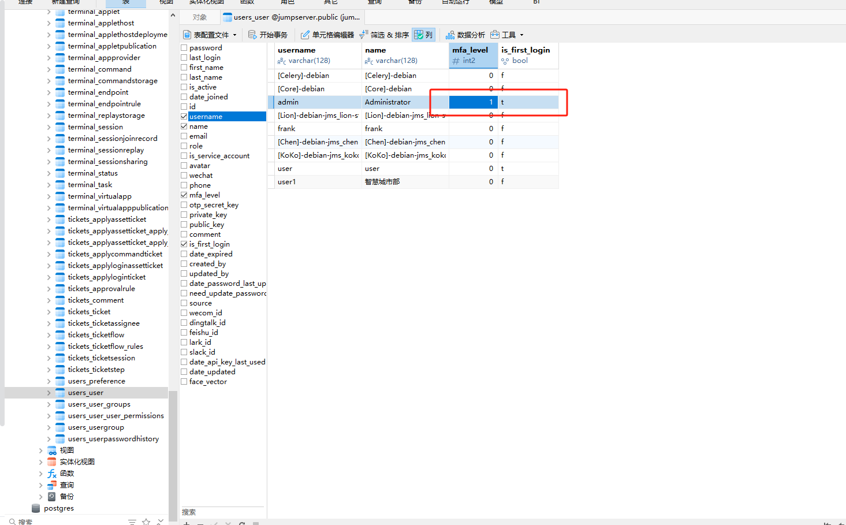Toggle the Columns (列) panel button
The height and width of the screenshot is (525, 846).
point(423,35)
